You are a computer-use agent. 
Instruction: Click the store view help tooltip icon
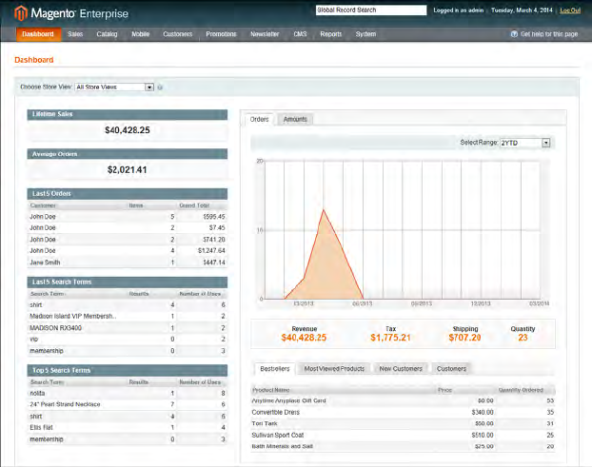coord(160,87)
